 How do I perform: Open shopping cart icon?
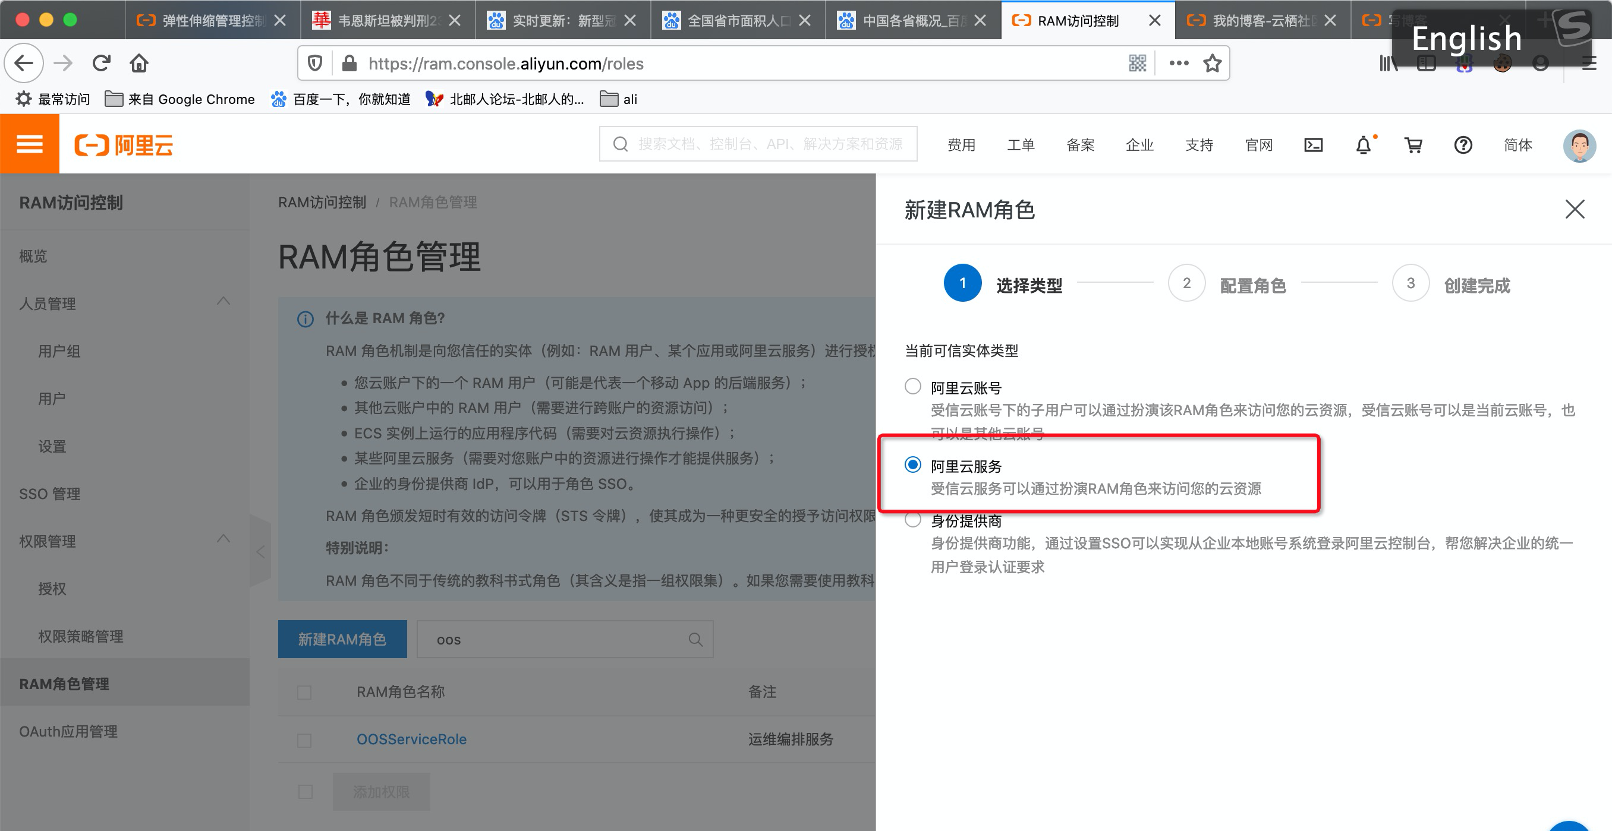1413,145
